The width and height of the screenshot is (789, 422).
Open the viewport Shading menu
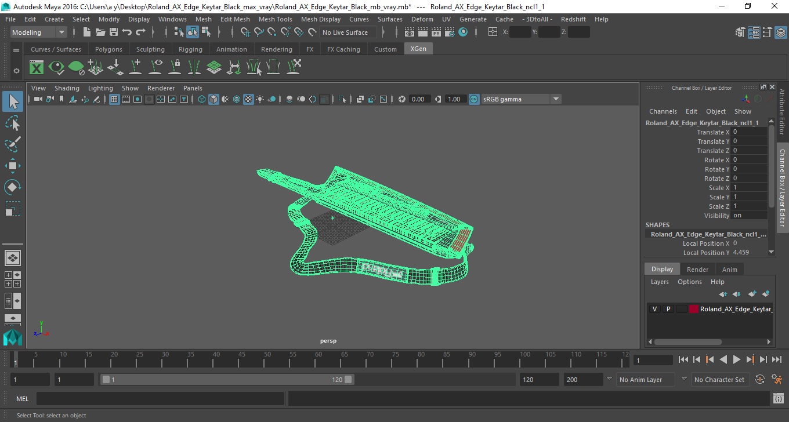click(67, 88)
